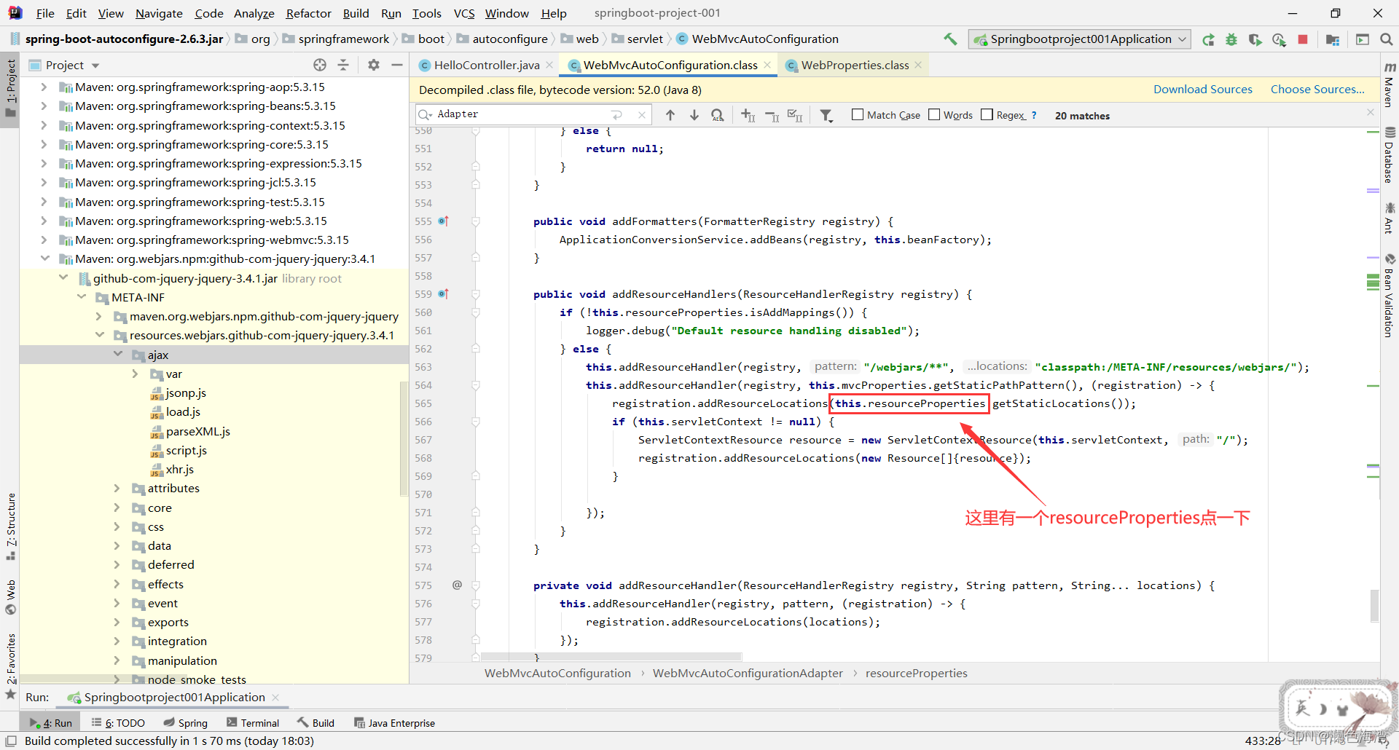Stop the running application with red square
Image resolution: width=1399 pixels, height=750 pixels.
click(1303, 39)
